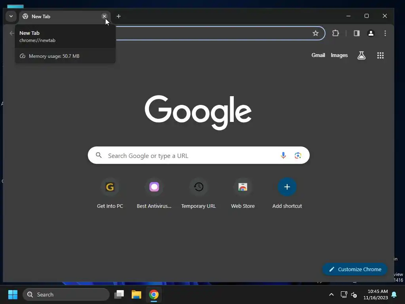The width and height of the screenshot is (405, 304).
Task: Open File Explorer from the taskbar
Action: pyautogui.click(x=136, y=294)
